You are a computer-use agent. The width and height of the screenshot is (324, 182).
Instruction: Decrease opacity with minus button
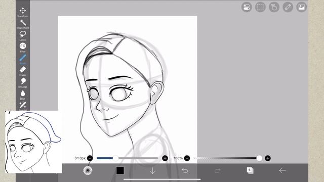(x=187, y=158)
